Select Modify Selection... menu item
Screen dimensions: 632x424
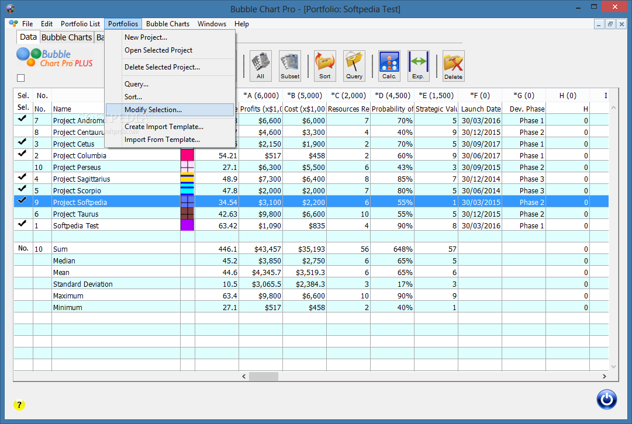coord(170,110)
